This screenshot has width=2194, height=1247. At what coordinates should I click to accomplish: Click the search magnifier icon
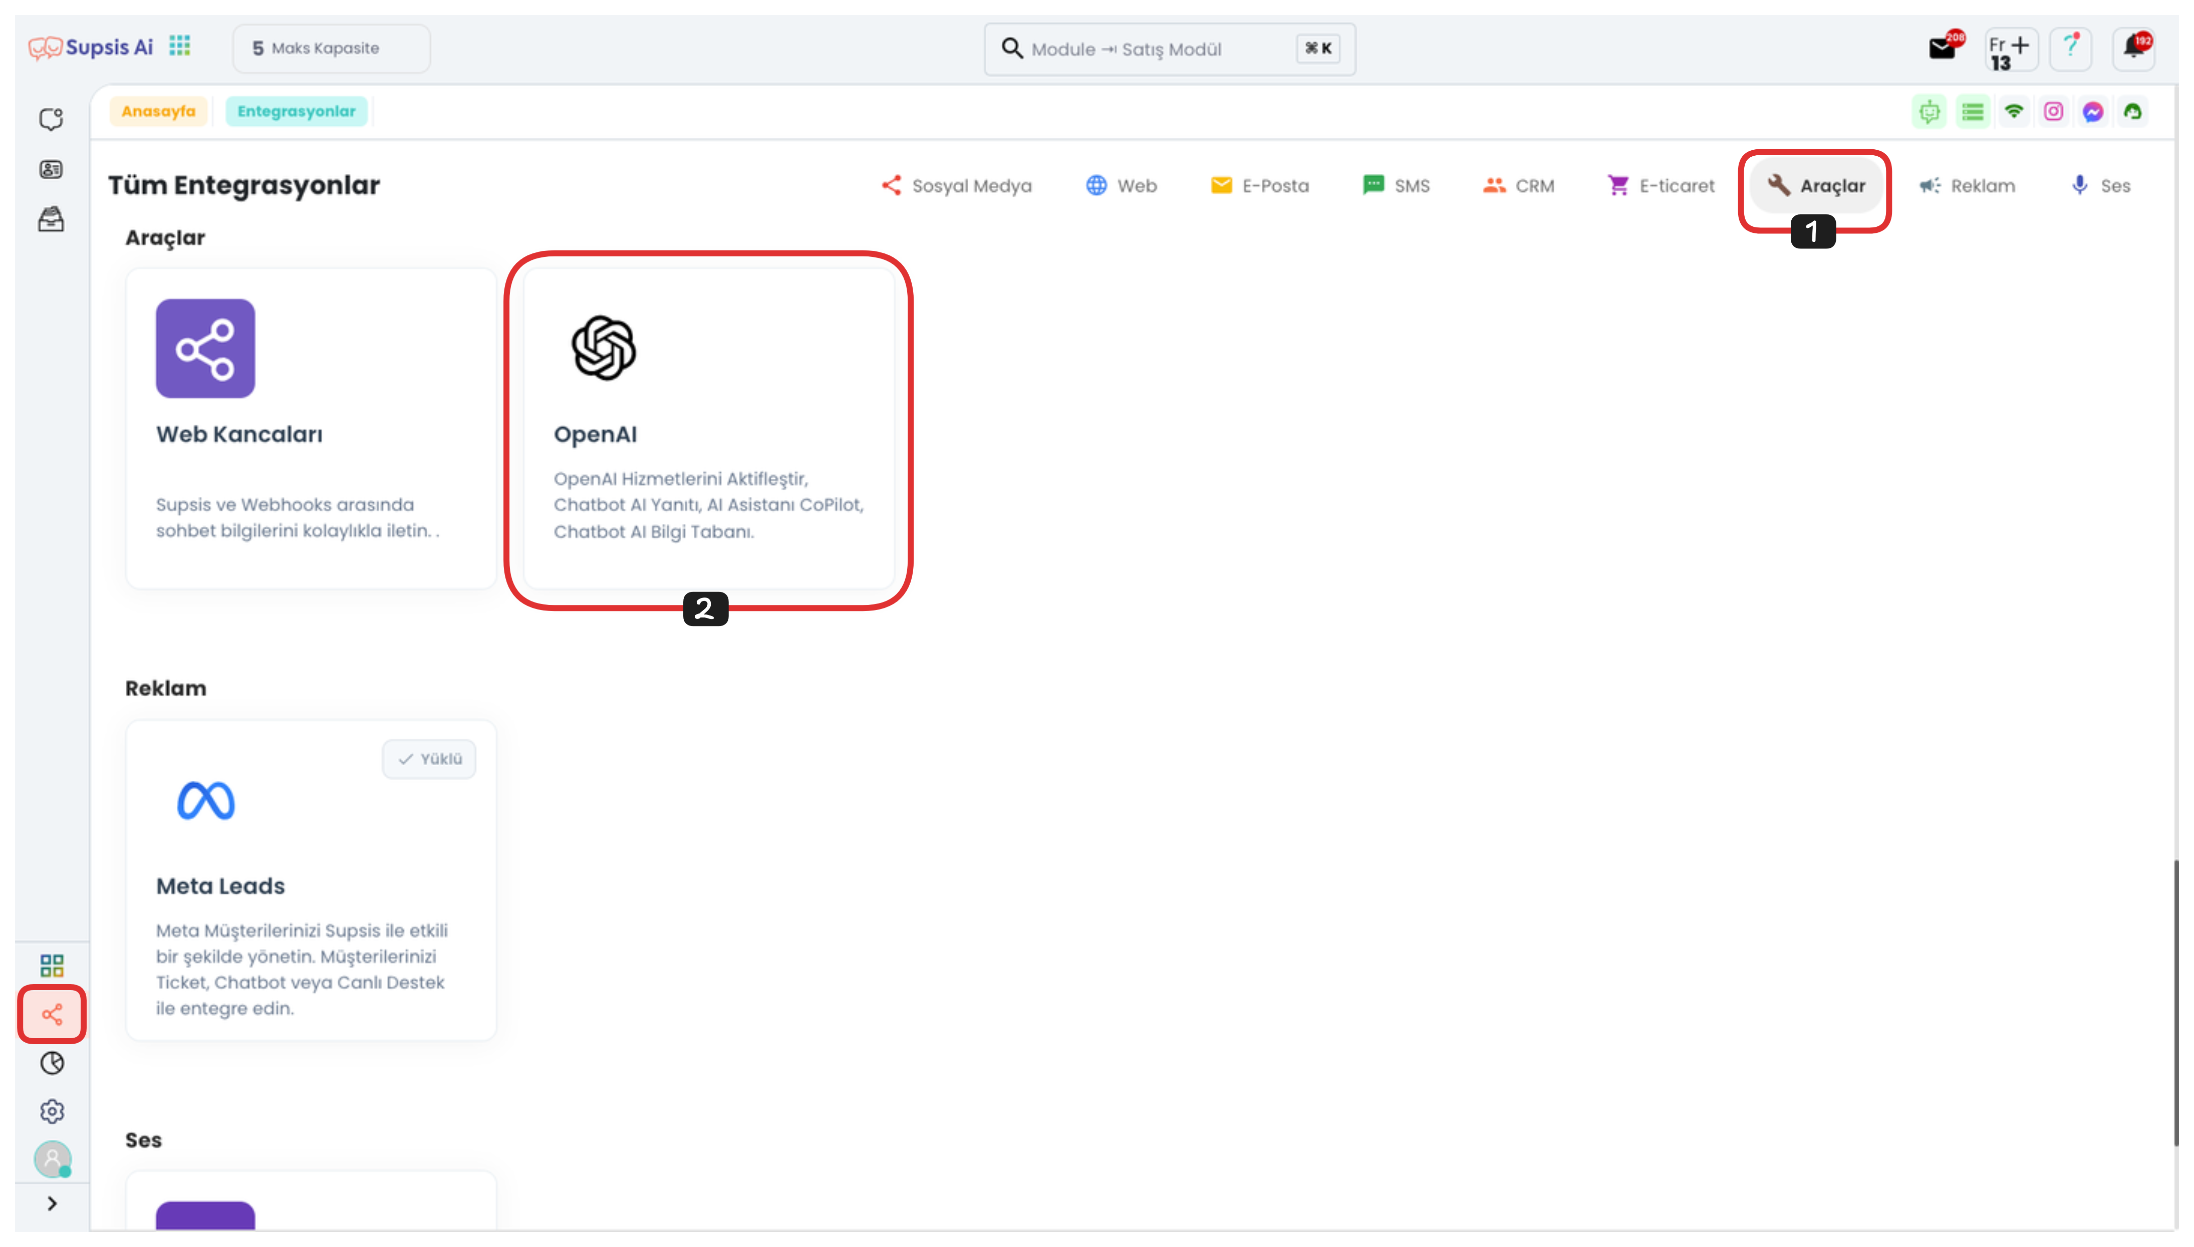(x=1012, y=49)
